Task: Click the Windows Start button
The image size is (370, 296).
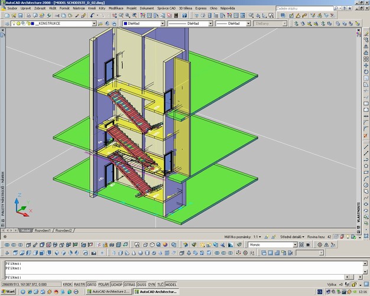Action: click(x=8, y=291)
